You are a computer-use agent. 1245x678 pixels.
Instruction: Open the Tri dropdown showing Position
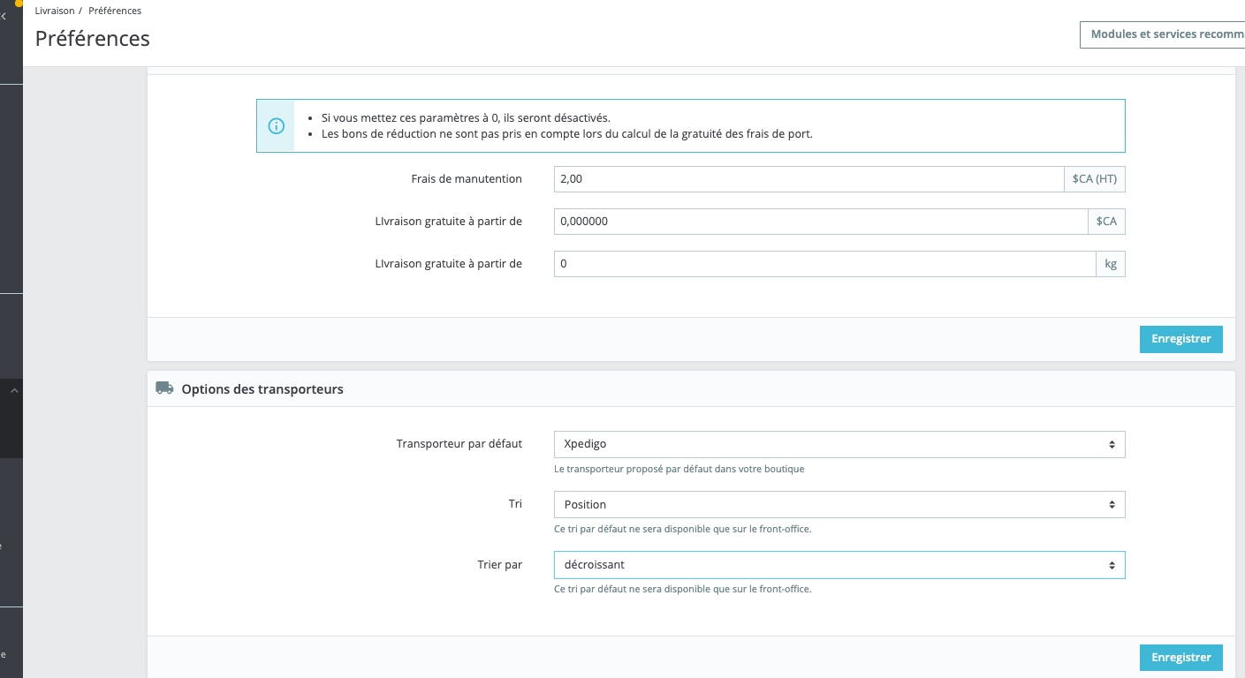coord(839,505)
